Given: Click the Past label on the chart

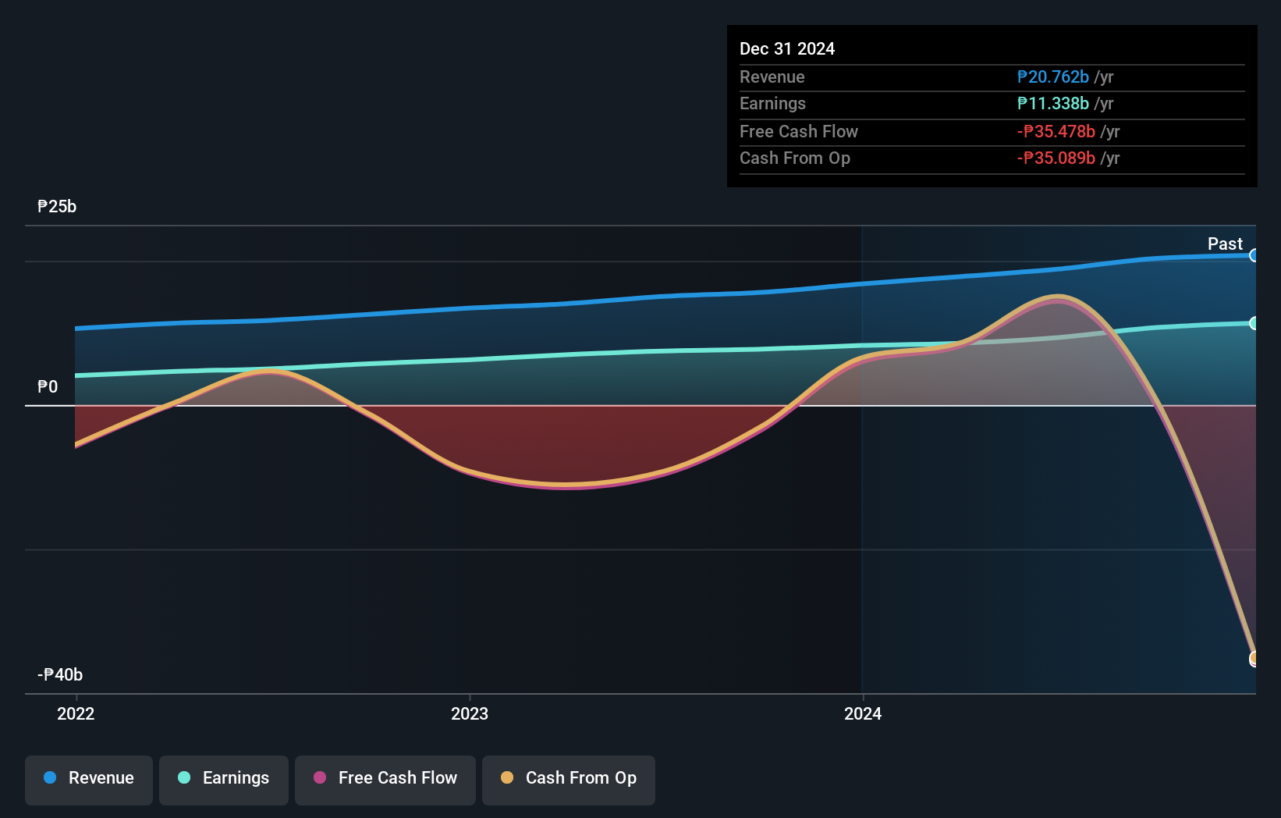Looking at the screenshot, I should click(1225, 244).
